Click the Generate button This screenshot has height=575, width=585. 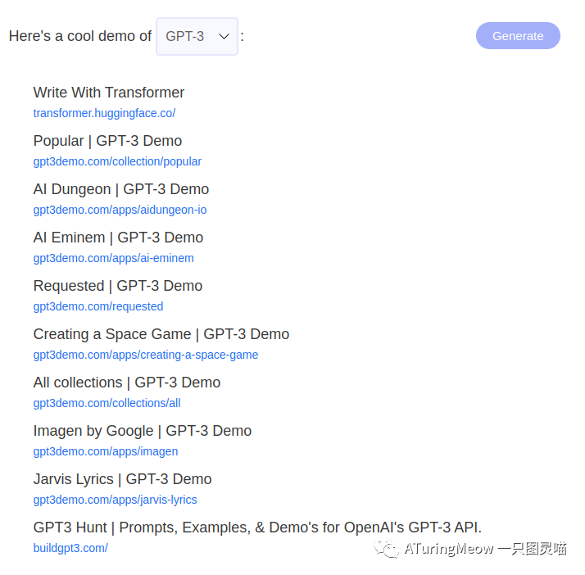(x=518, y=36)
